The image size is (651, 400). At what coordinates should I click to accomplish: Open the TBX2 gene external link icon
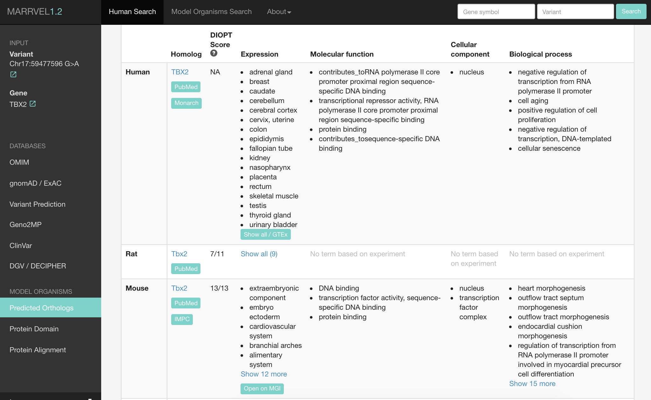point(32,104)
